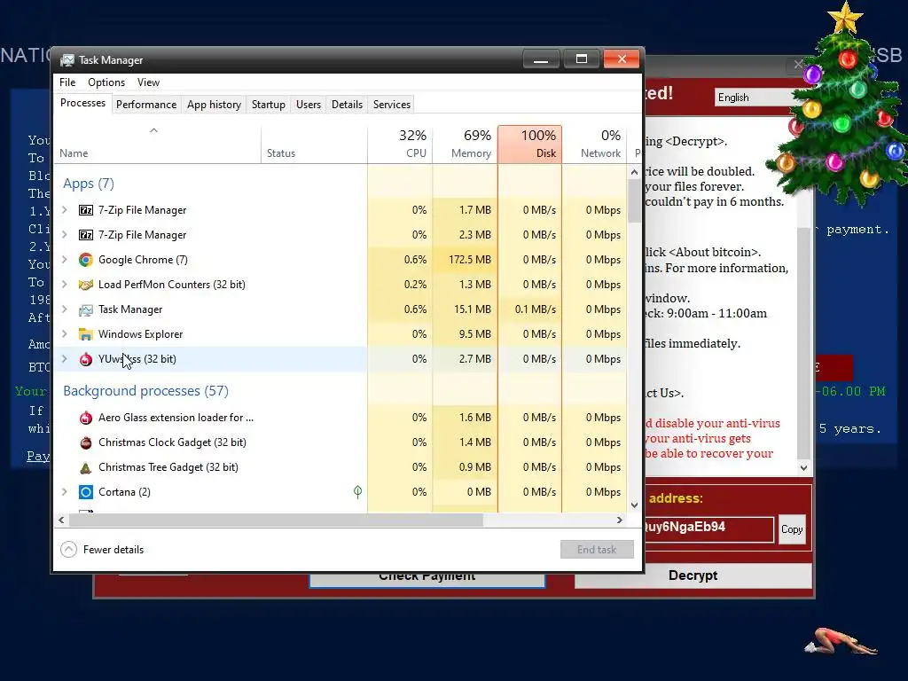Select the Christmas Clock Gadget (32 bit) row

340,442
